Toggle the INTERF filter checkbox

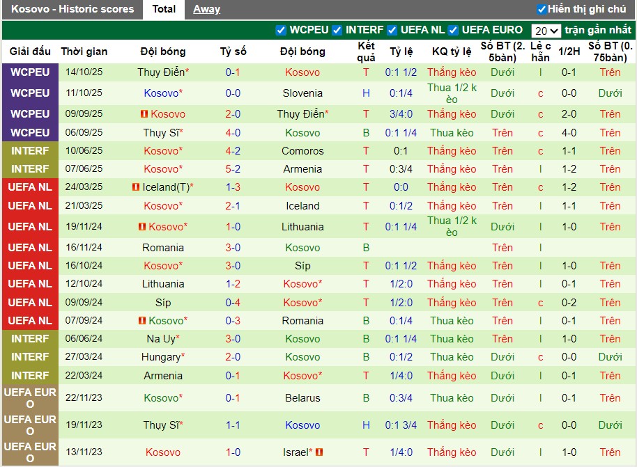[x=337, y=30]
